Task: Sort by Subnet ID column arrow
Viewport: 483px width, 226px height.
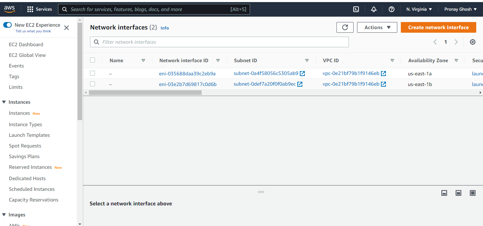Action: coord(307,60)
